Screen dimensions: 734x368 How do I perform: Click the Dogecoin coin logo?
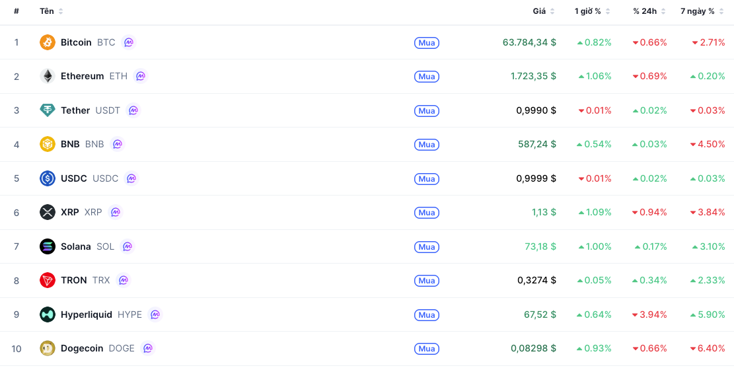[x=48, y=348]
